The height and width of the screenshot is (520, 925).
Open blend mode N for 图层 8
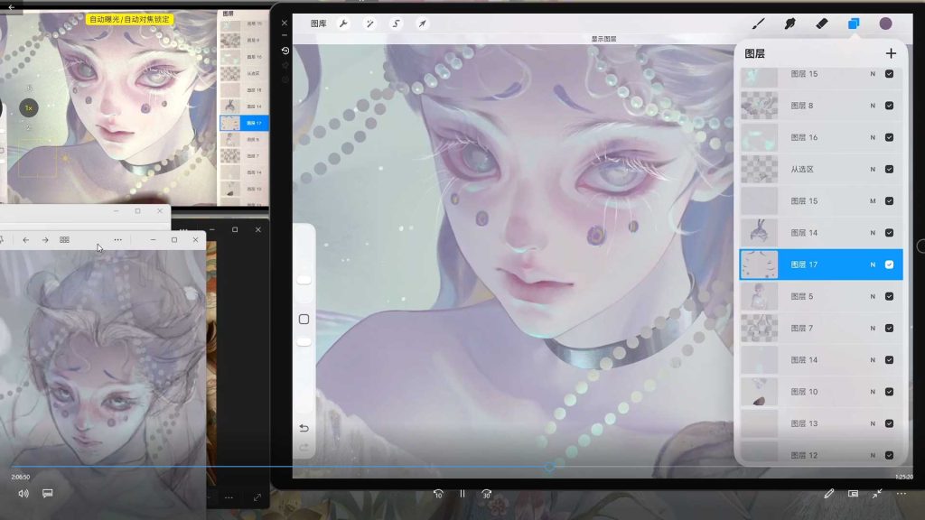point(873,106)
